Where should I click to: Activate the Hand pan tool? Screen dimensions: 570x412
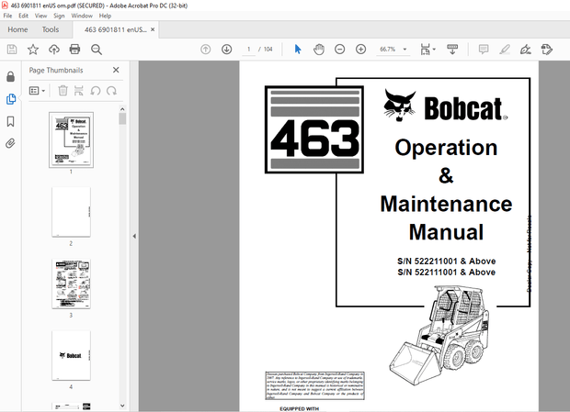(319, 50)
